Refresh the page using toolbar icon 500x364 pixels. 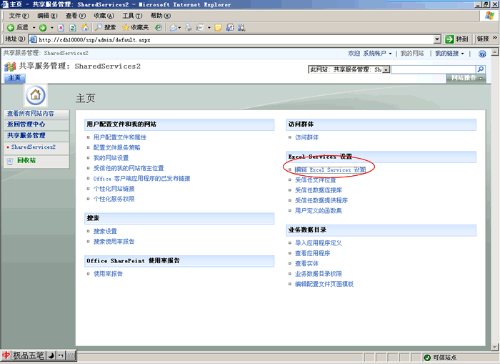tap(73, 28)
